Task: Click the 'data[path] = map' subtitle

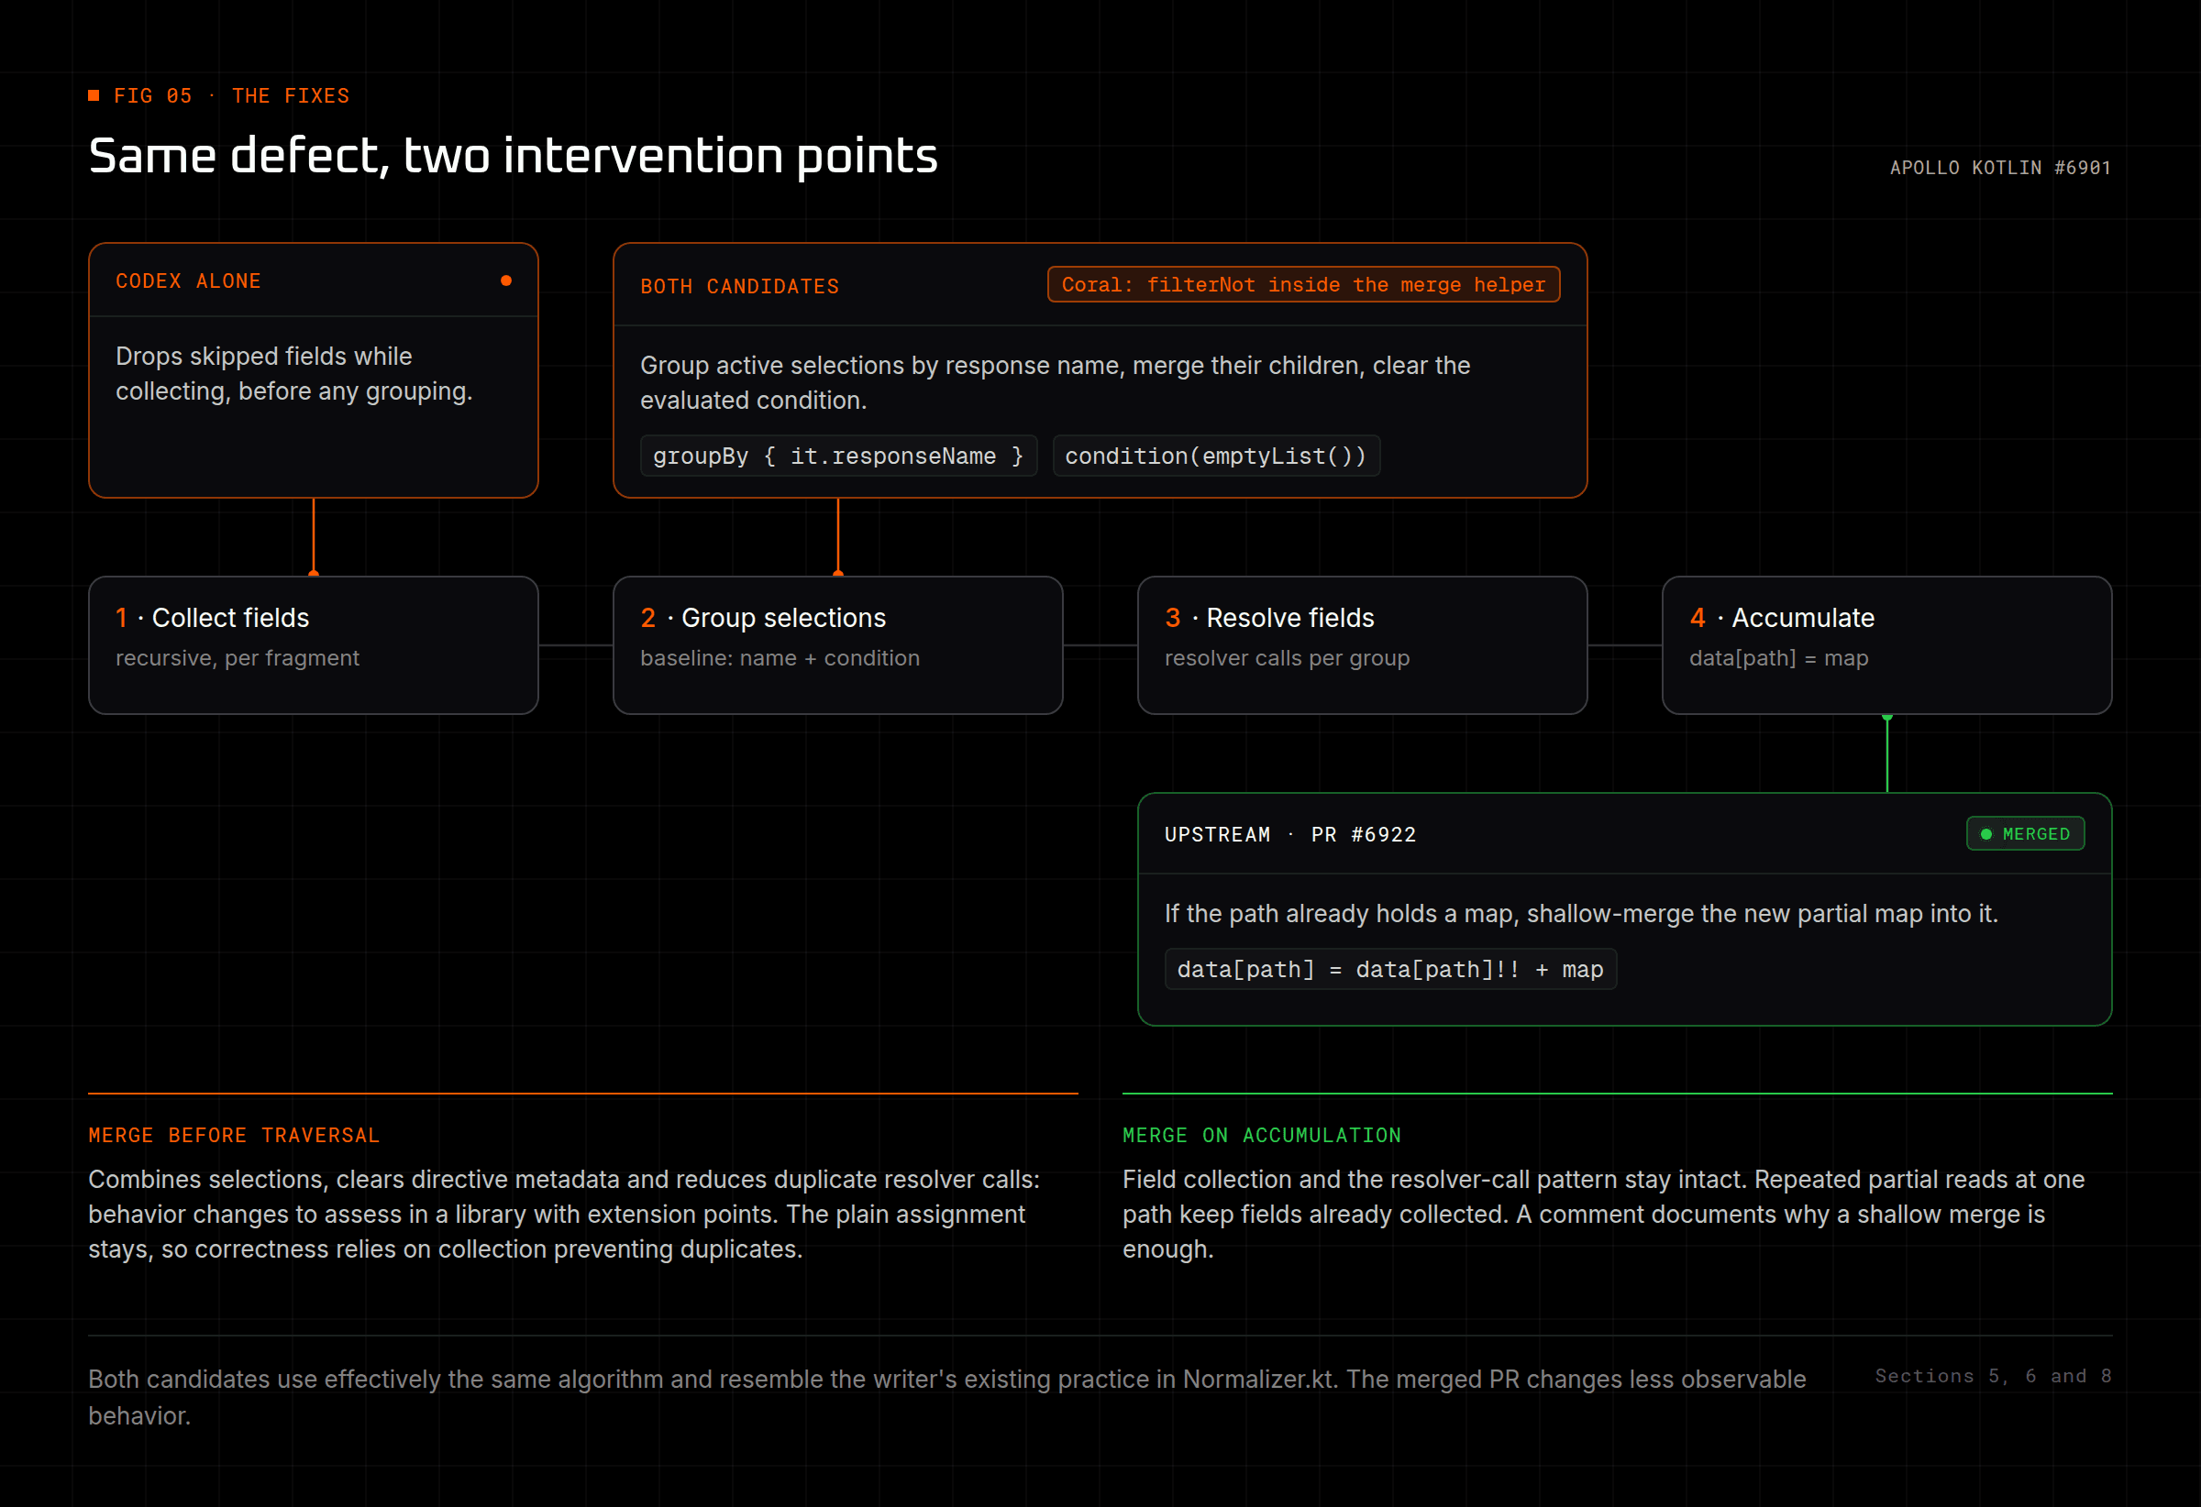Action: 1778,658
